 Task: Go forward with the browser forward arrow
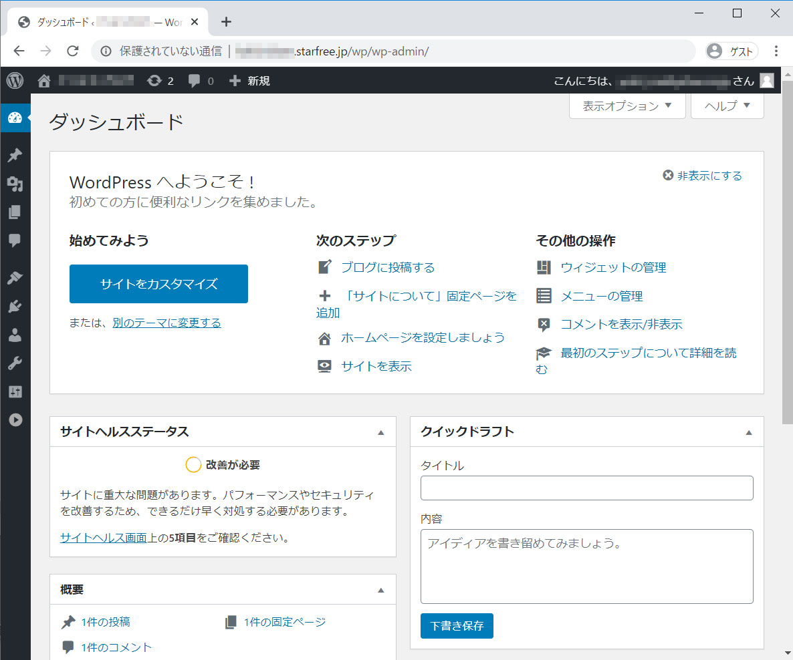click(x=45, y=51)
